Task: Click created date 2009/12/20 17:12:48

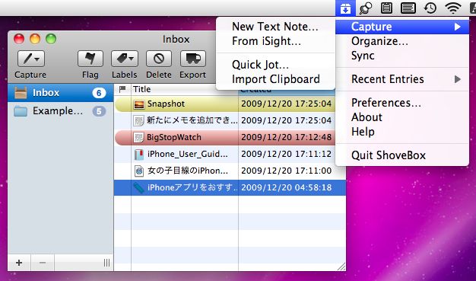Action: (x=286, y=138)
